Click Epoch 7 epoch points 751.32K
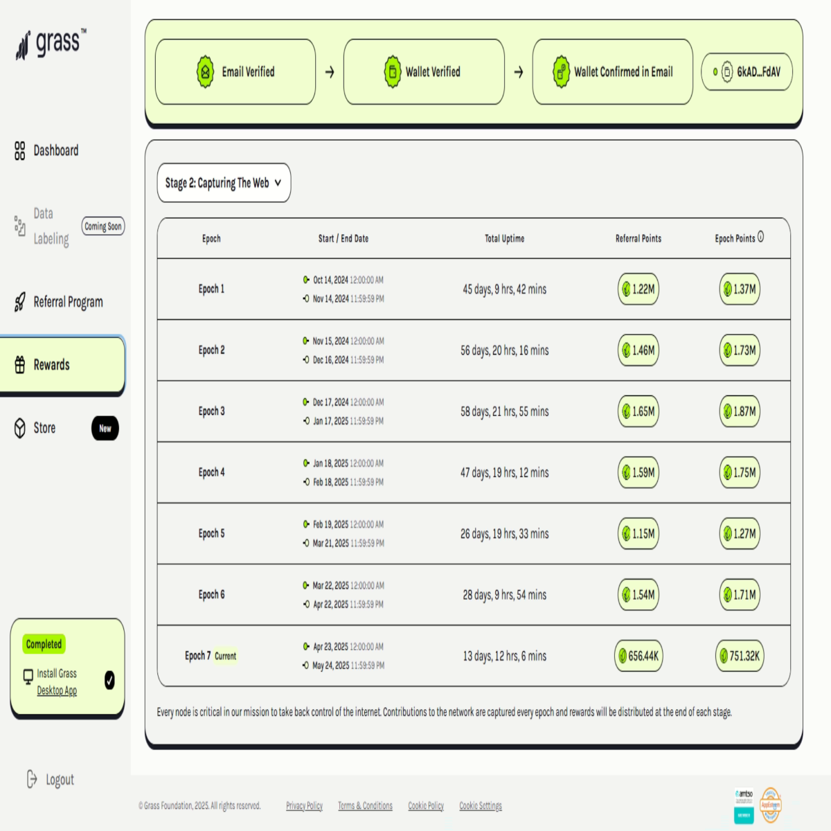831x831 pixels. click(x=740, y=656)
